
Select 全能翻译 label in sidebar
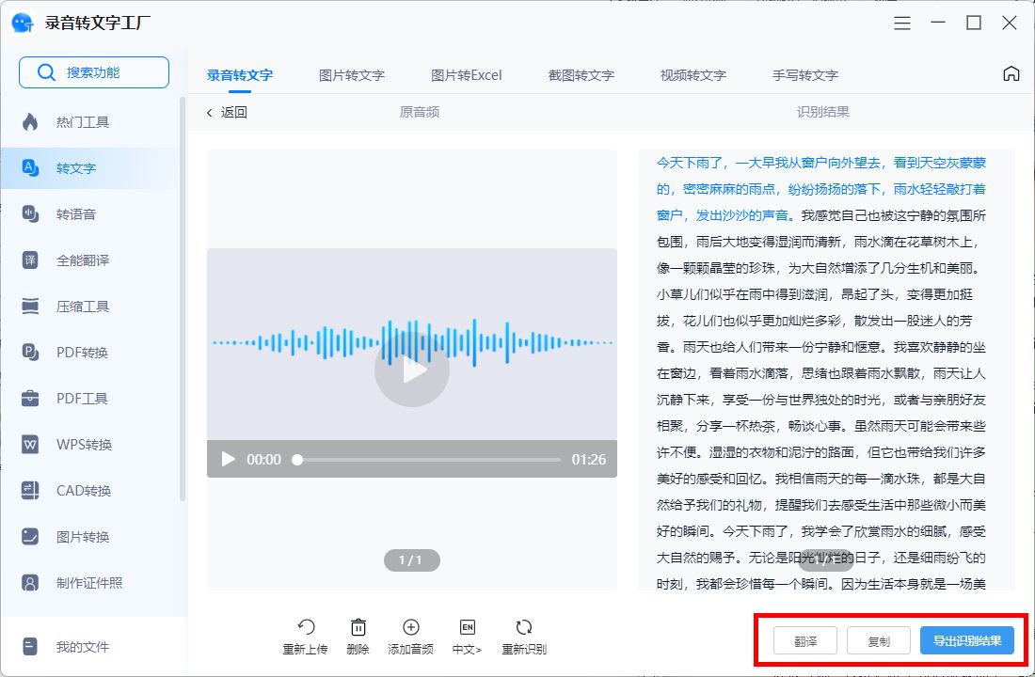tap(83, 260)
